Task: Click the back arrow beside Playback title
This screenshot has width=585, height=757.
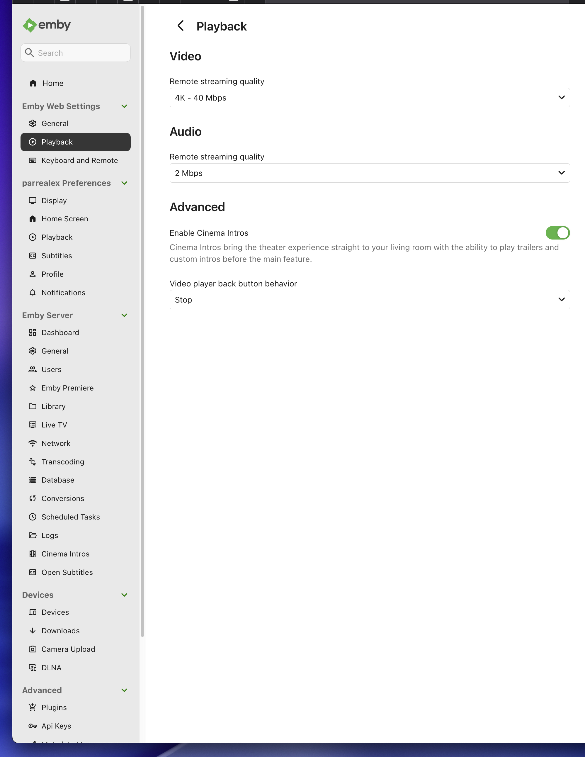Action: [181, 26]
